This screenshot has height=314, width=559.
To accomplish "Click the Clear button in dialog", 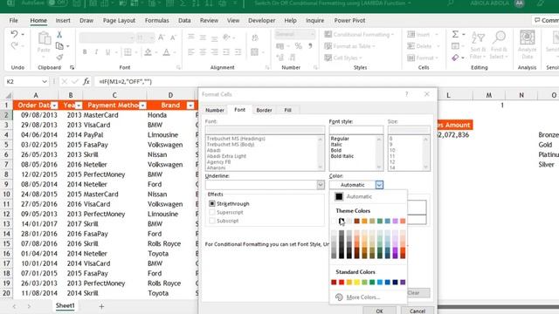I will click(418, 293).
